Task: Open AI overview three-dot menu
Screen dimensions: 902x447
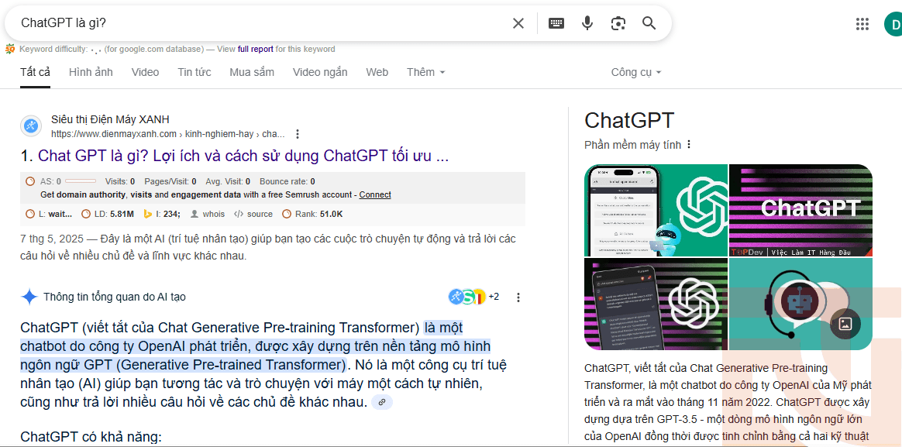Action: [518, 297]
